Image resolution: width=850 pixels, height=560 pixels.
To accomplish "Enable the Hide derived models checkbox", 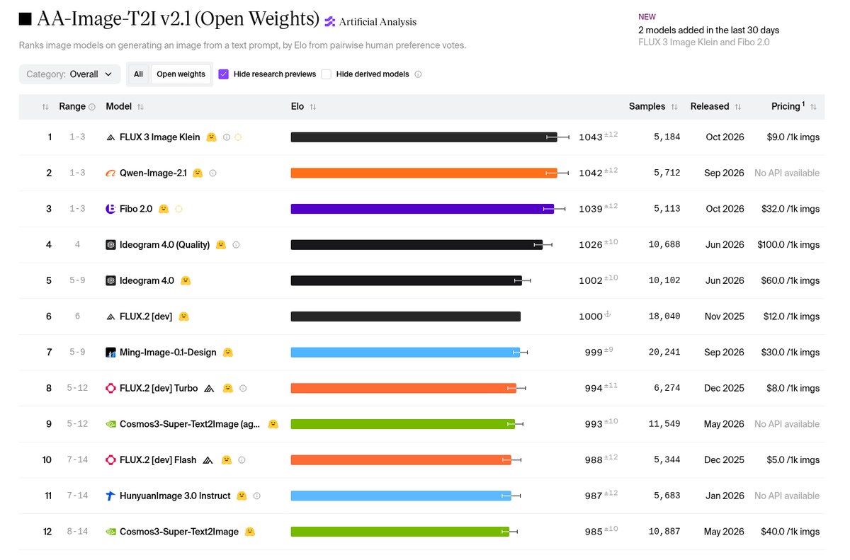I will point(327,74).
